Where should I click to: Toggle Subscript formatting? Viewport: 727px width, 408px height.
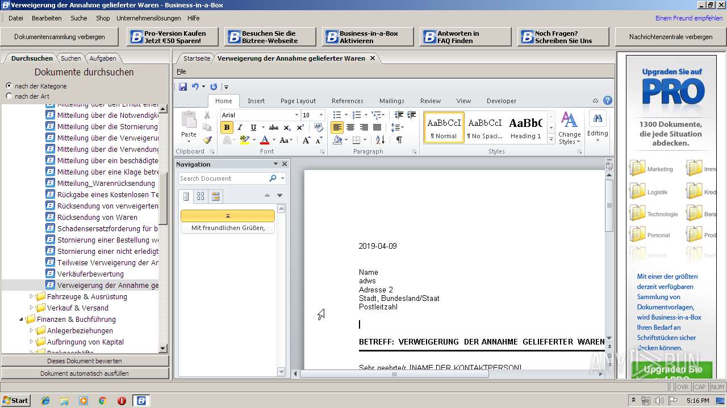pos(287,127)
